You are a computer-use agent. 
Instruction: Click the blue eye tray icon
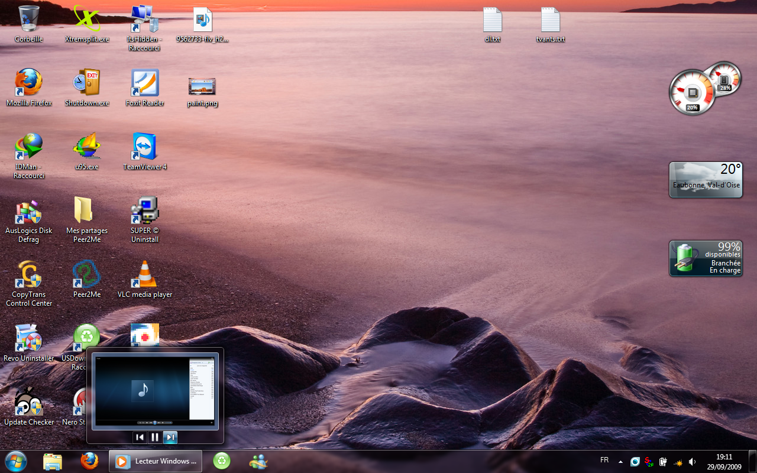[x=635, y=462]
